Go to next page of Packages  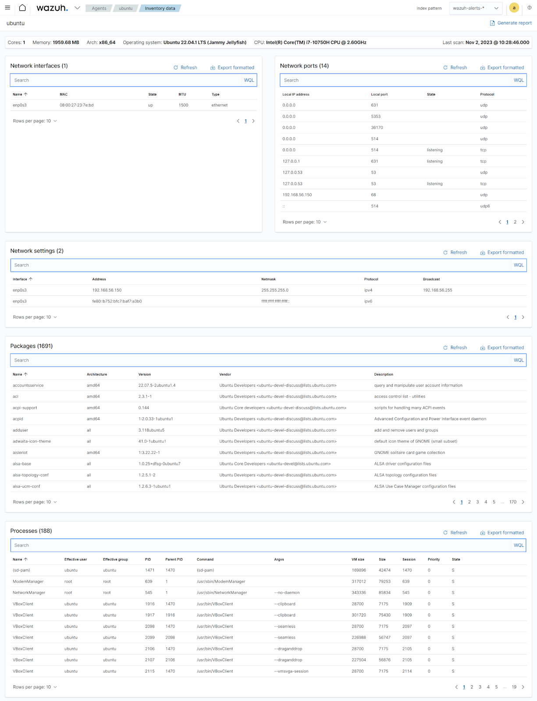[523, 502]
